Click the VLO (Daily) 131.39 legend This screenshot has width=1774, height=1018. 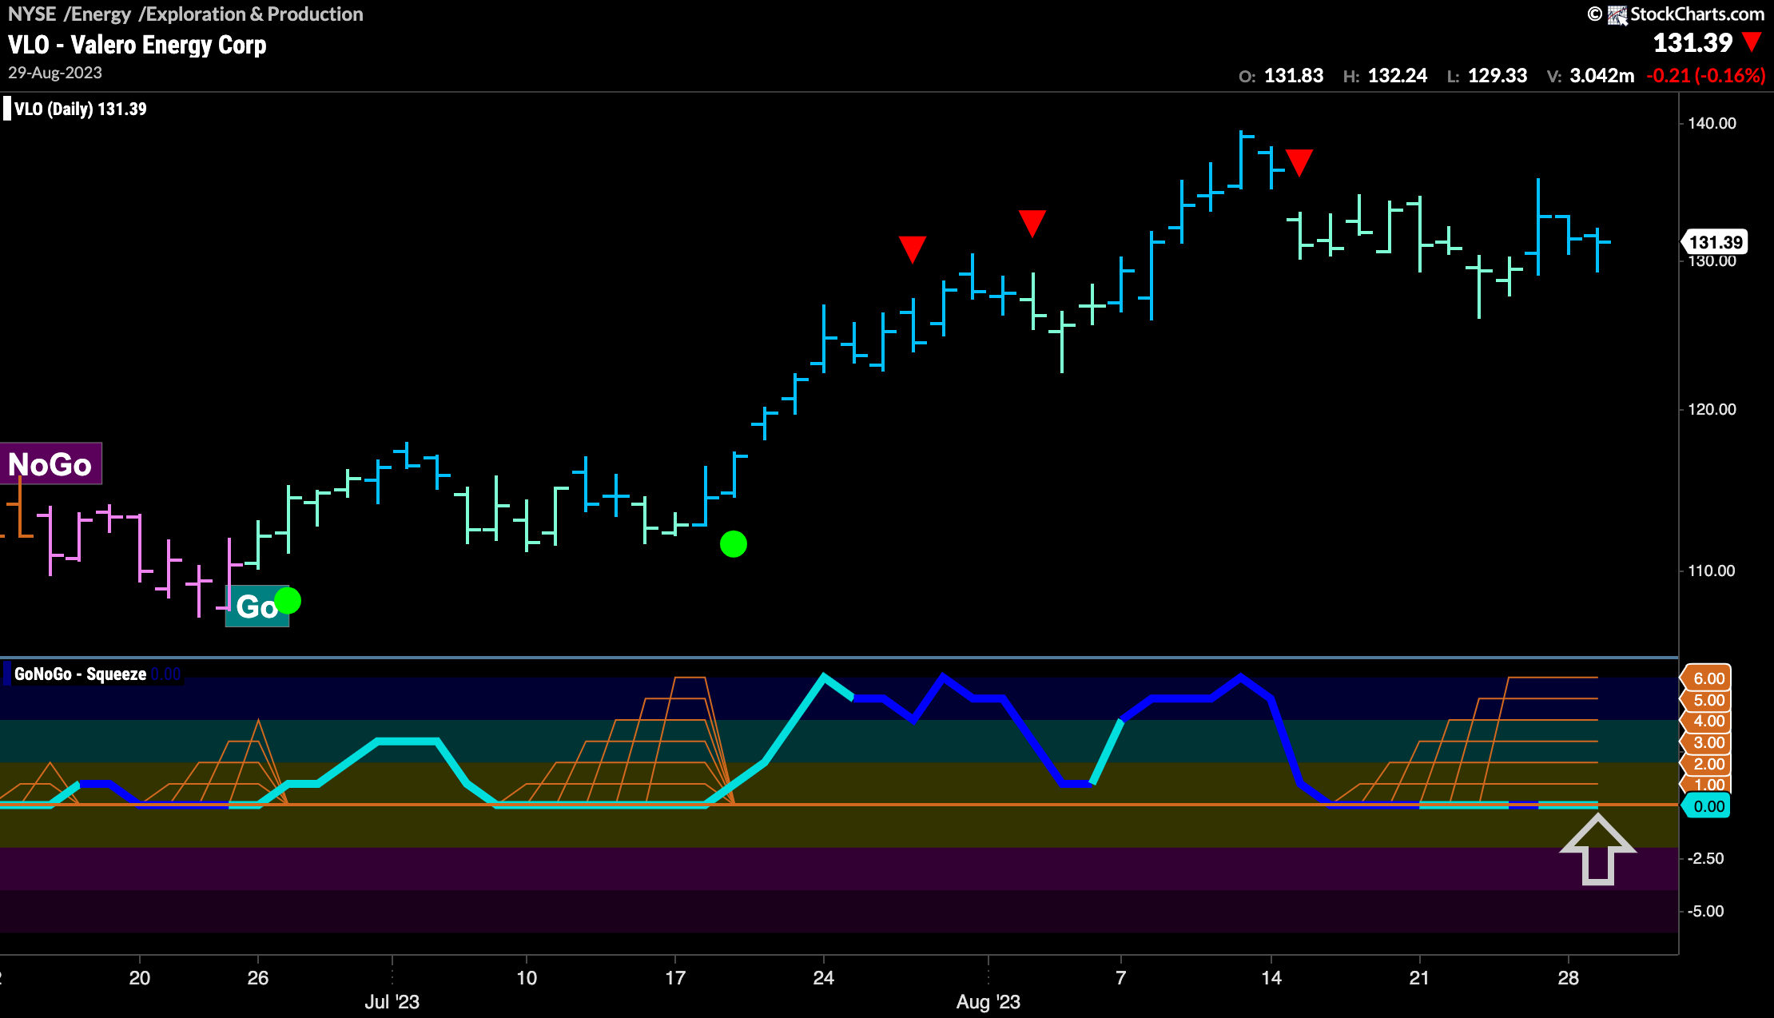tap(80, 109)
